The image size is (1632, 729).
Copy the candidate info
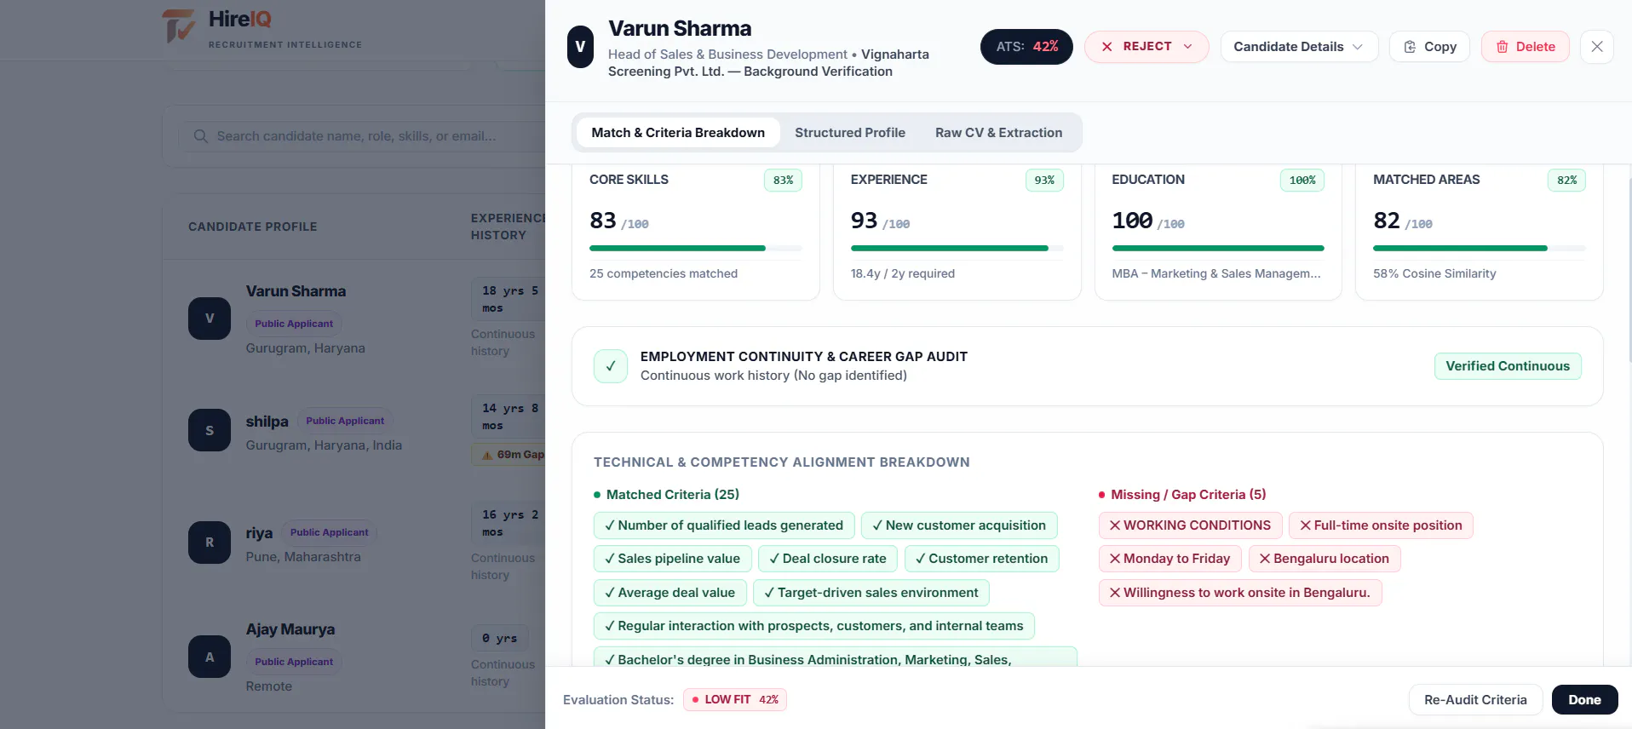tap(1430, 47)
